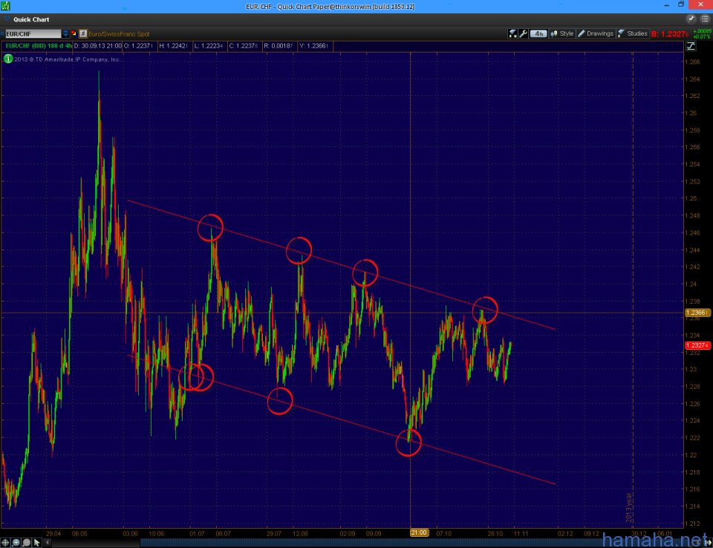Image resolution: width=713 pixels, height=548 pixels.
Task: Select the crosshair pan tool
Action: pyautogui.click(x=5, y=543)
